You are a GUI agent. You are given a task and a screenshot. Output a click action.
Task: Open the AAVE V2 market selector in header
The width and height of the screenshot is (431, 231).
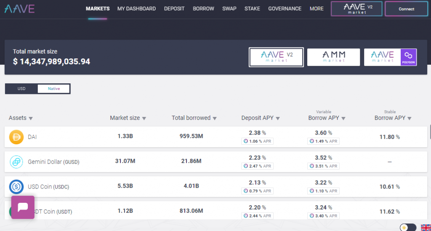pos(357,9)
